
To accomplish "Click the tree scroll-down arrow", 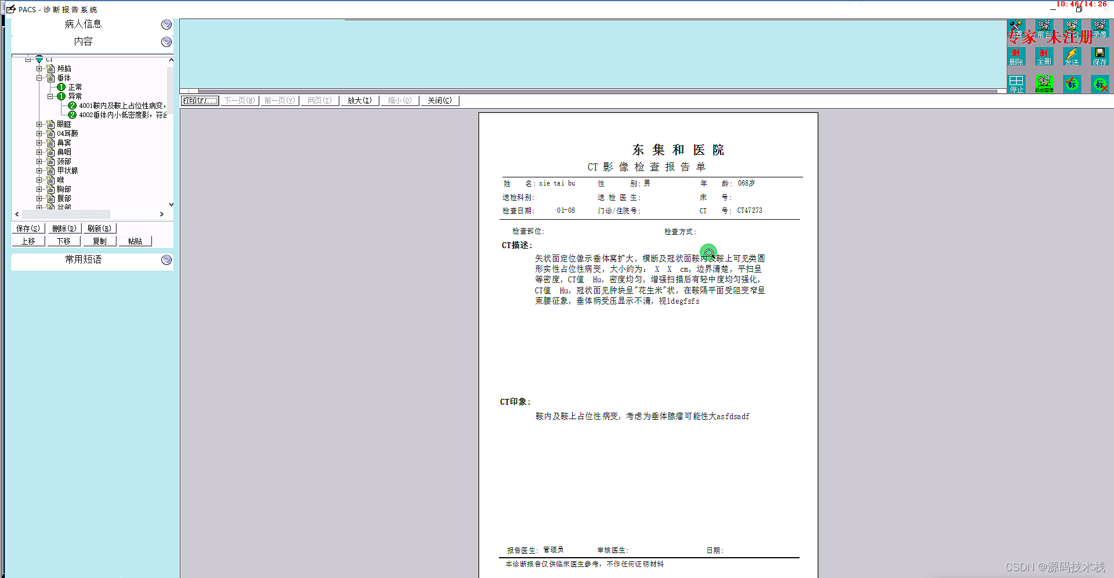I will tap(171, 205).
